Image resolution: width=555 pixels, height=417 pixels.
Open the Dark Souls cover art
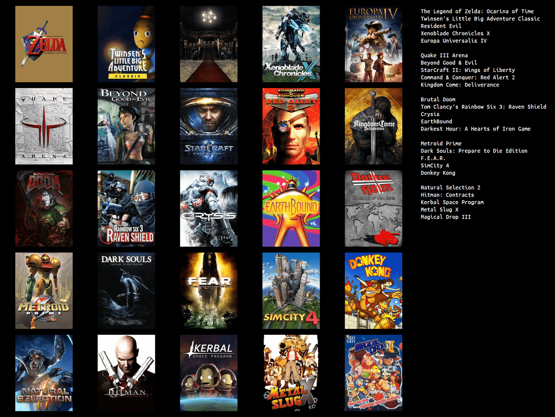126,290
